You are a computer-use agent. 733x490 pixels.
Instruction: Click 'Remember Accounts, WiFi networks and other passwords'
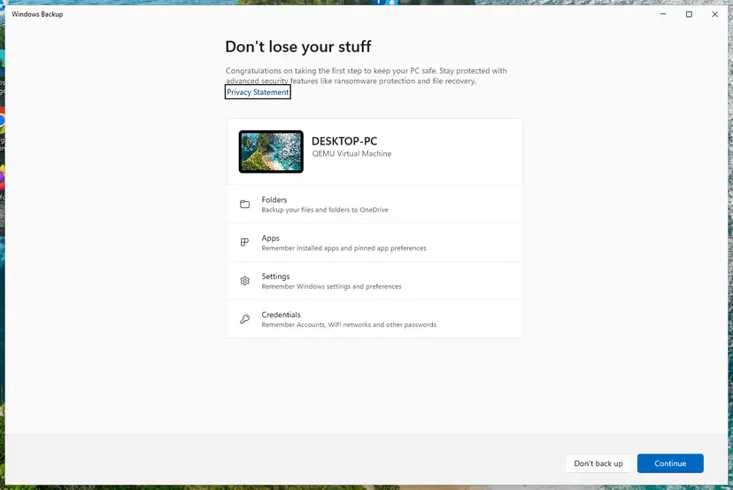pyautogui.click(x=349, y=325)
